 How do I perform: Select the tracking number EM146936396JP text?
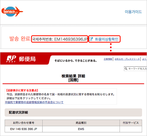tap(71, 39)
